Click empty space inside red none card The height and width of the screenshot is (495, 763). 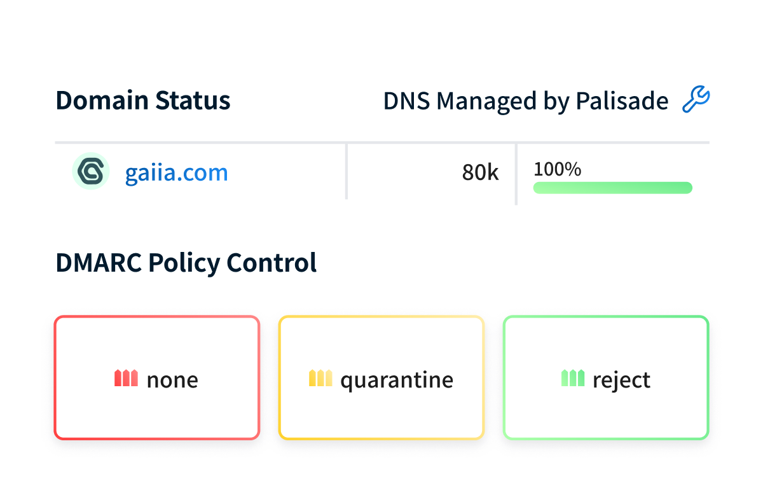[x=156, y=344]
